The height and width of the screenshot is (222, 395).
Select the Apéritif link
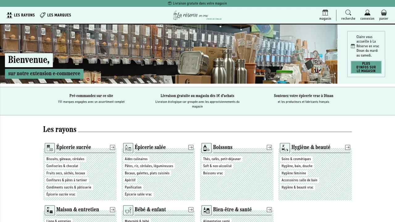[x=130, y=180]
